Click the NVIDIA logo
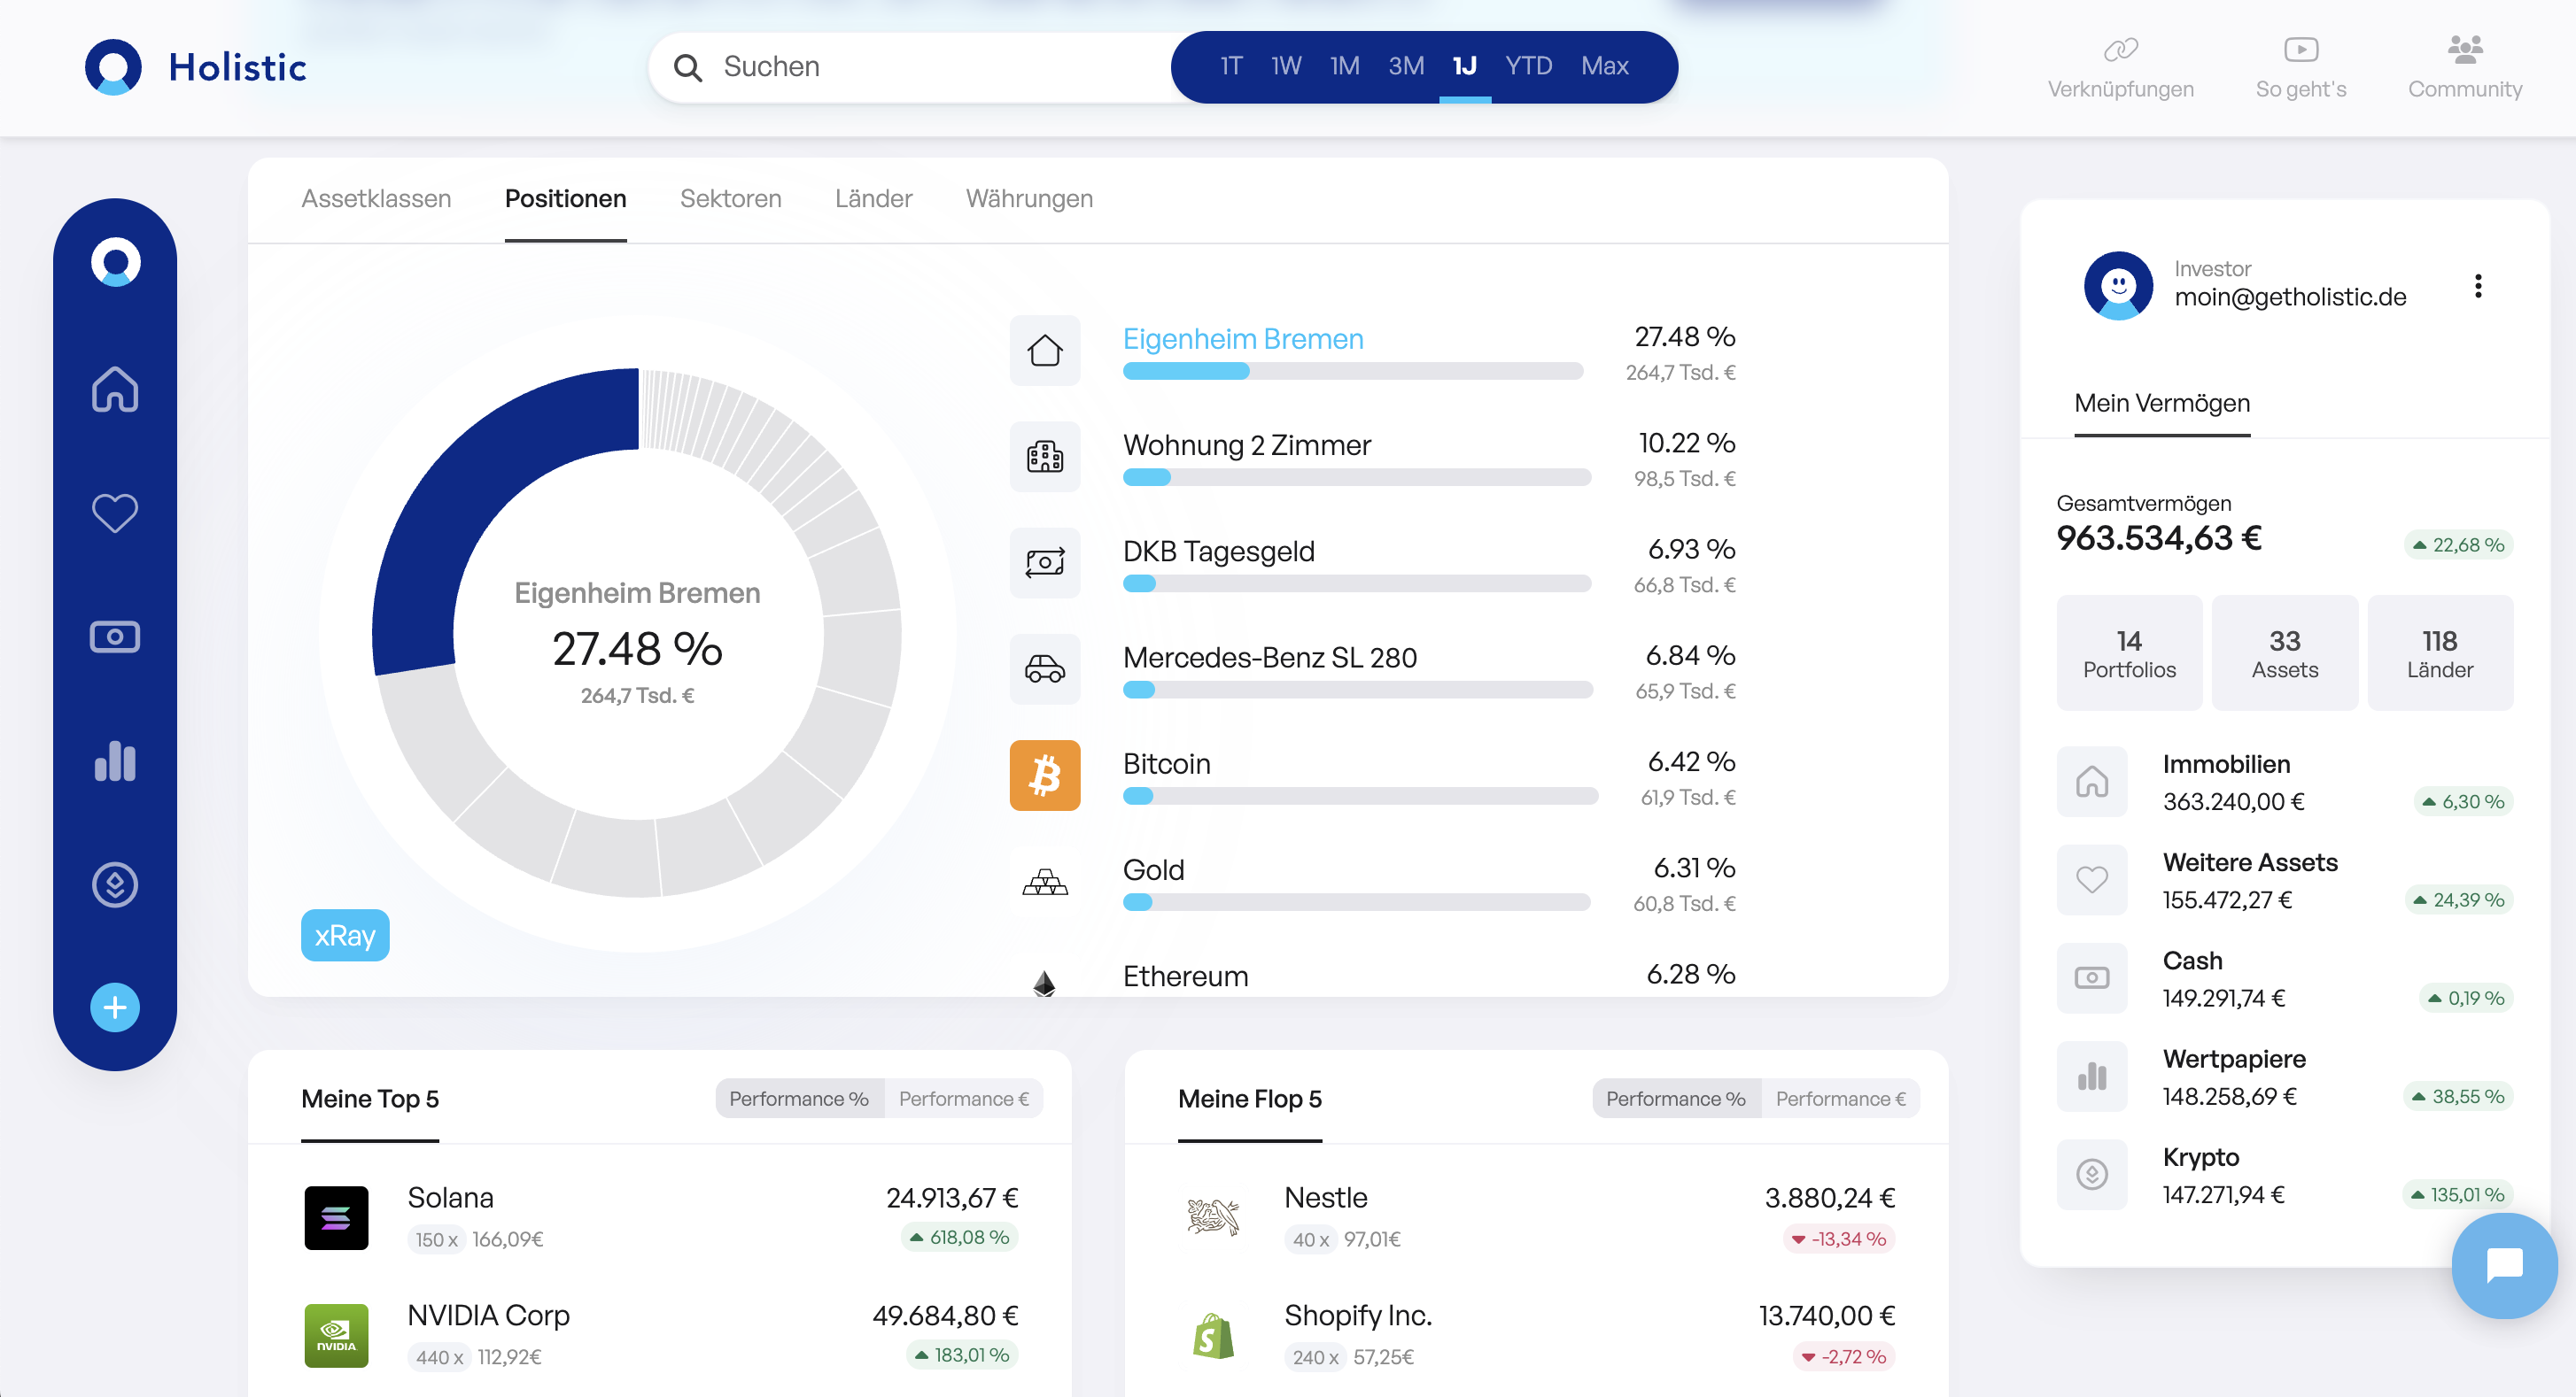 tap(336, 1336)
